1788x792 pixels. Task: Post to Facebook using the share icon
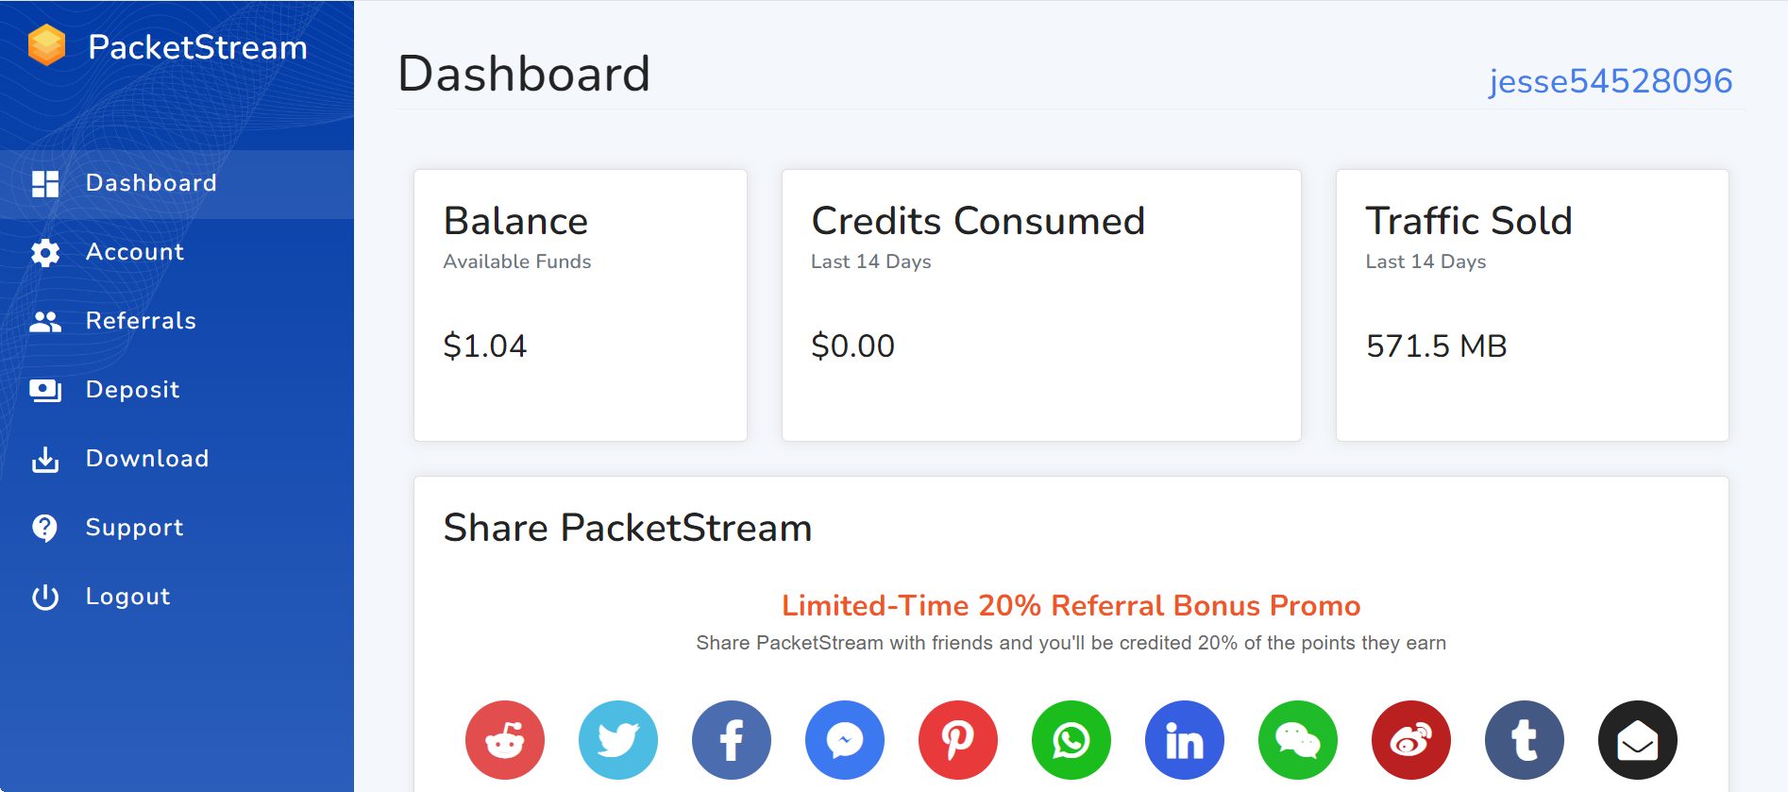coord(732,740)
